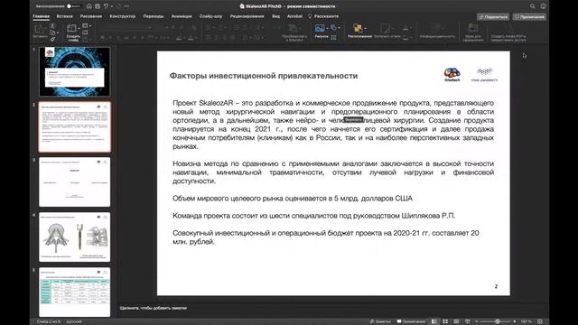
Task: Click the Undo arrow icon
Action: [x=107, y=6]
